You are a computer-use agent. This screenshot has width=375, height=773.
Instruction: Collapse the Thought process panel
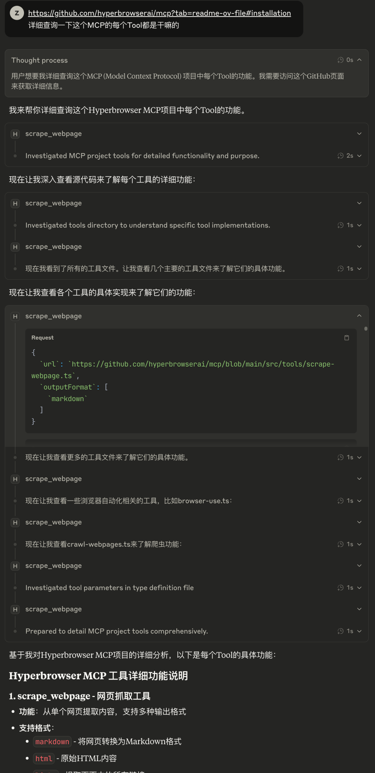tap(359, 60)
